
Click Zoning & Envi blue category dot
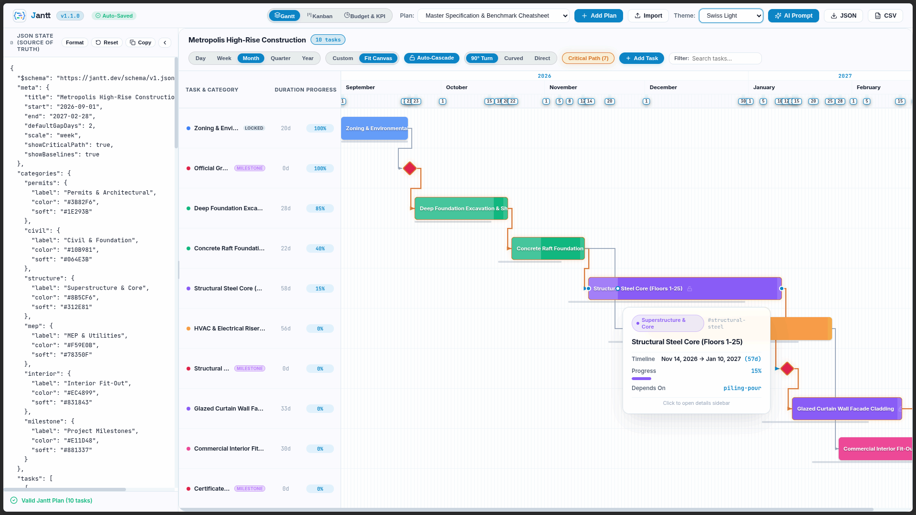click(x=188, y=128)
